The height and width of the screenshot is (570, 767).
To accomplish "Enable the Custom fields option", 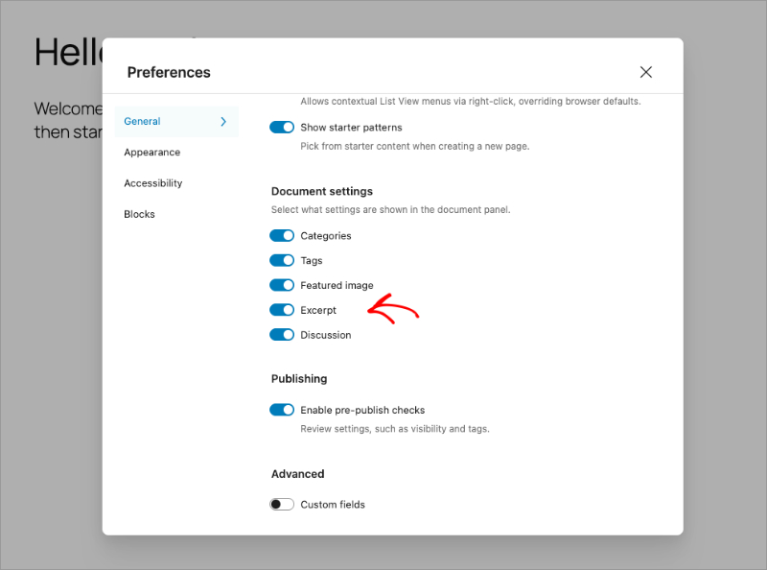I will coord(282,504).
